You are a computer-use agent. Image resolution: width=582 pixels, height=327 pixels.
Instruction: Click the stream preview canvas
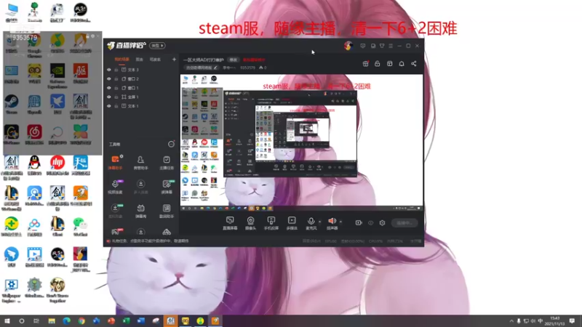tap(301, 142)
